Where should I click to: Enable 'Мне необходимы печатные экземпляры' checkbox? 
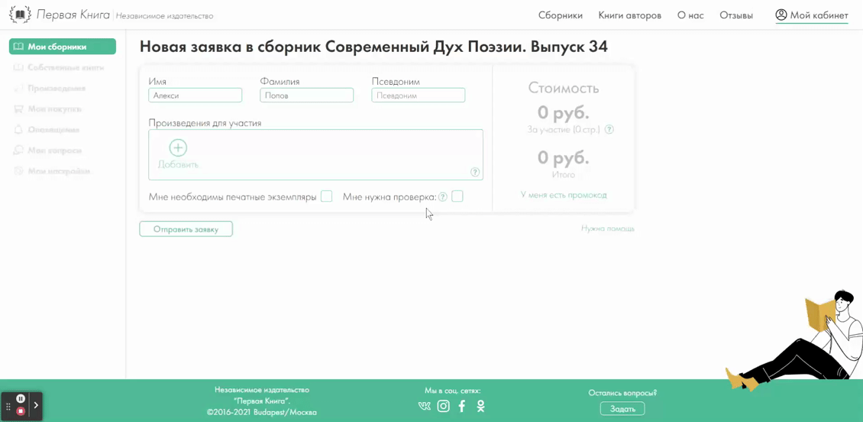click(326, 196)
